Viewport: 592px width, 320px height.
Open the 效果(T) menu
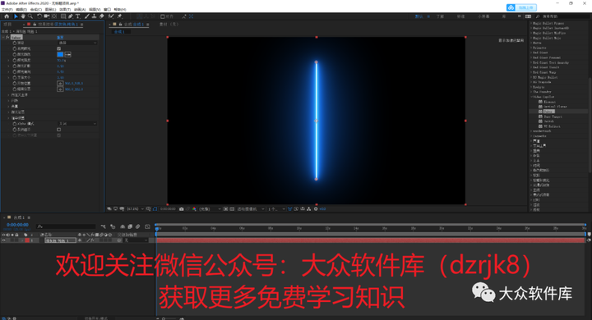coord(65,9)
